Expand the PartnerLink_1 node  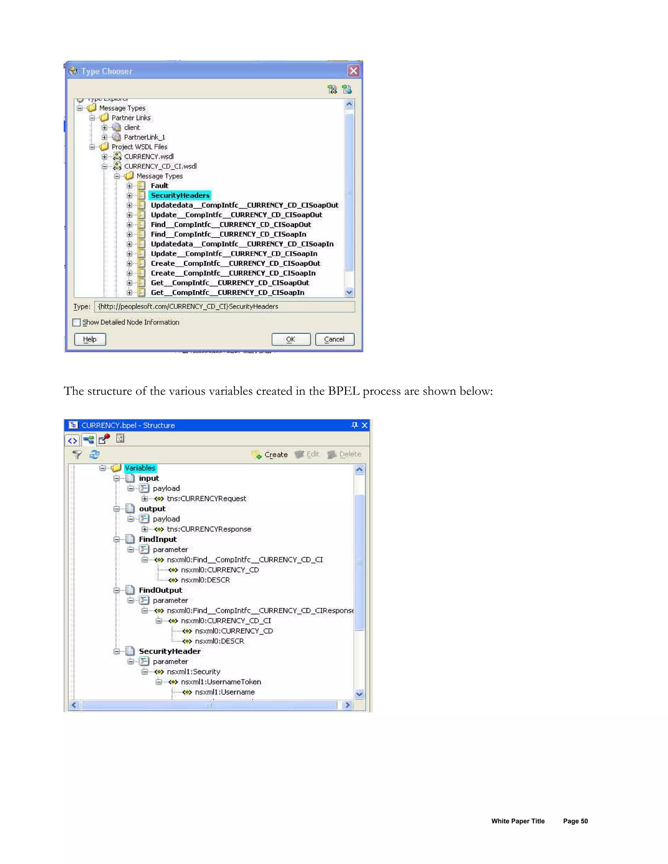click(x=104, y=137)
